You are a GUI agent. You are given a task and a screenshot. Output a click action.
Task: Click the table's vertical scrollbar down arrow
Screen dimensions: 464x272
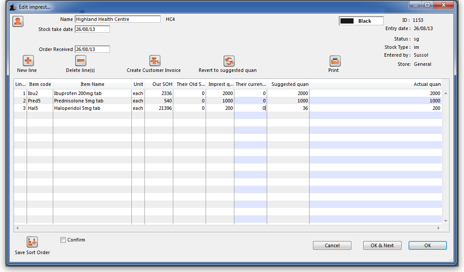point(446,221)
